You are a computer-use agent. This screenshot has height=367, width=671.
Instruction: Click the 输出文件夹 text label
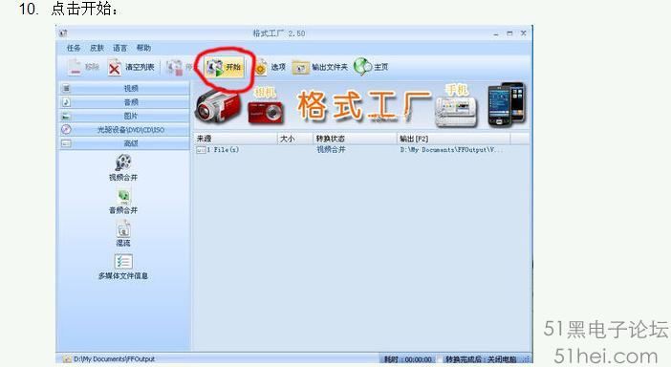click(x=330, y=67)
